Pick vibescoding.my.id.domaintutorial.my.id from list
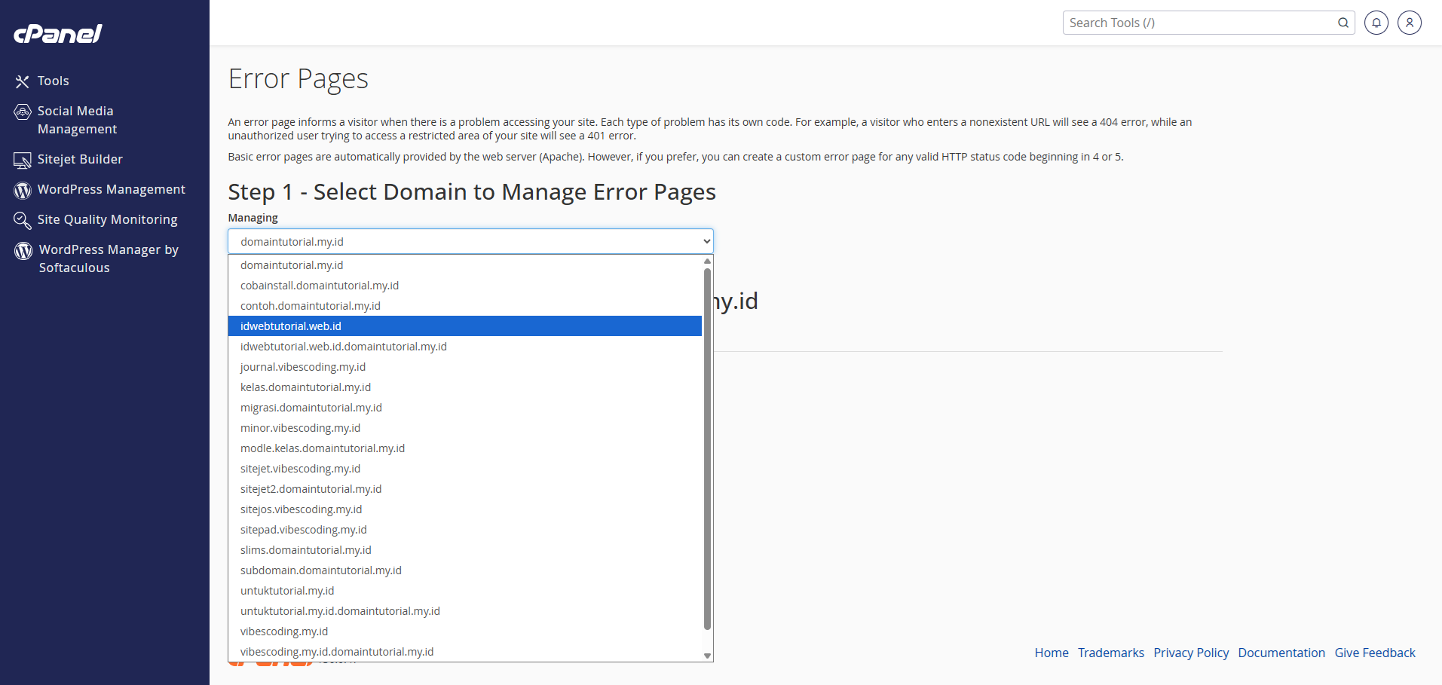The width and height of the screenshot is (1442, 685). (x=465, y=652)
